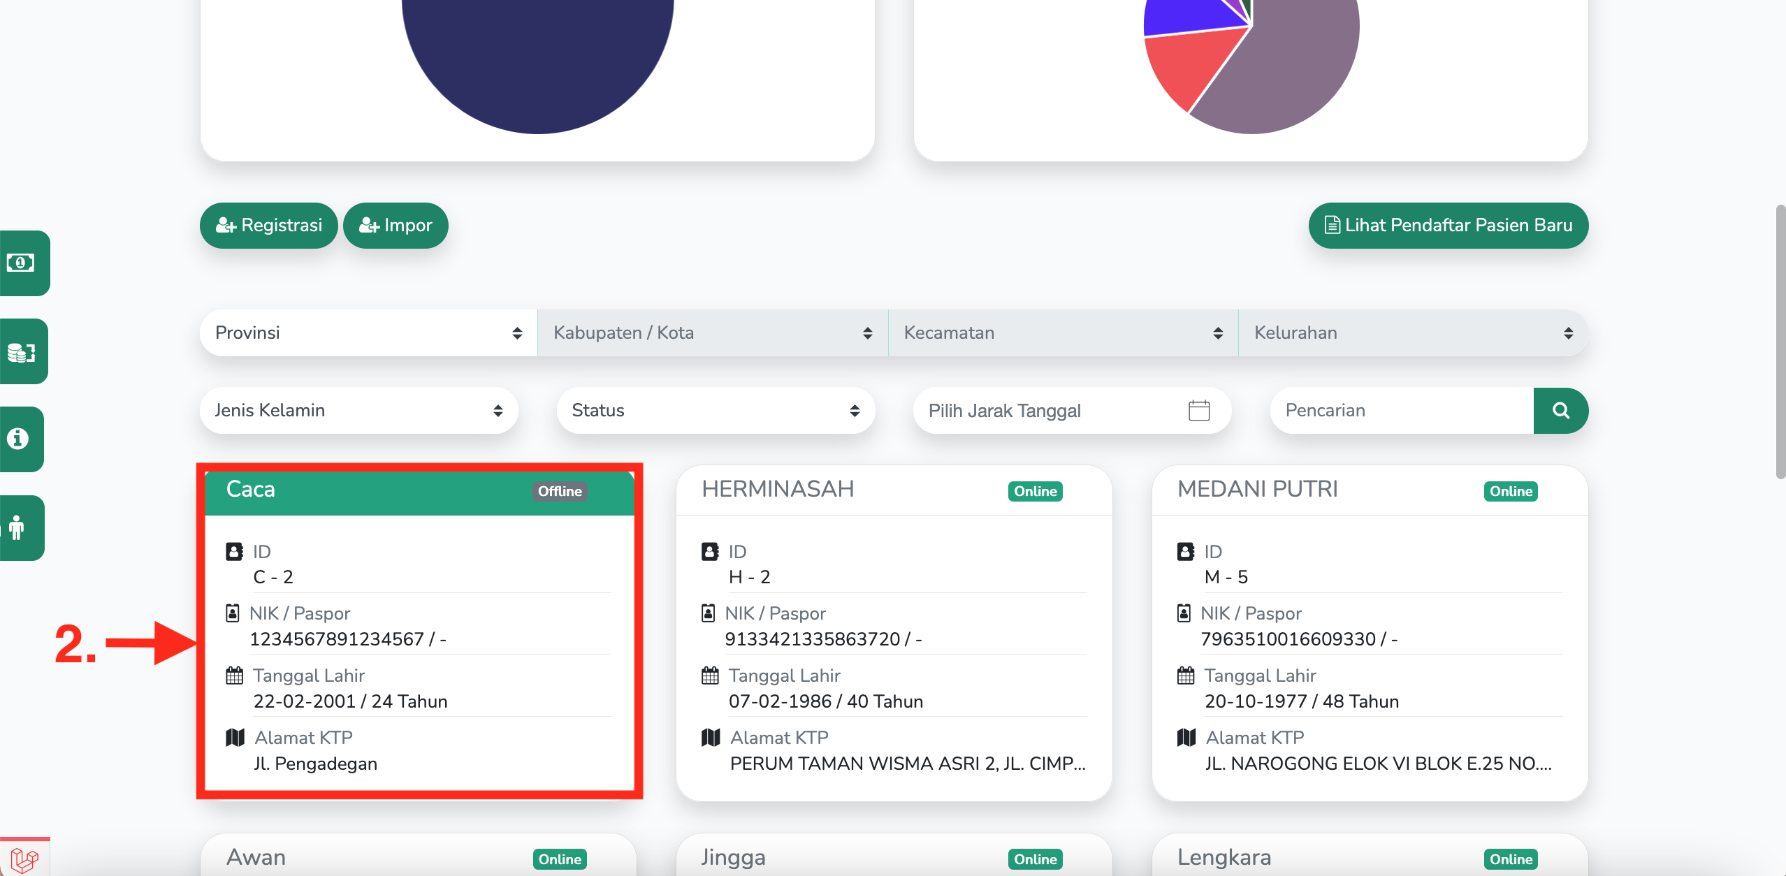Image resolution: width=1786 pixels, height=876 pixels.
Task: Click map icon next to Alamat KTP for Caca
Action: pyautogui.click(x=235, y=737)
